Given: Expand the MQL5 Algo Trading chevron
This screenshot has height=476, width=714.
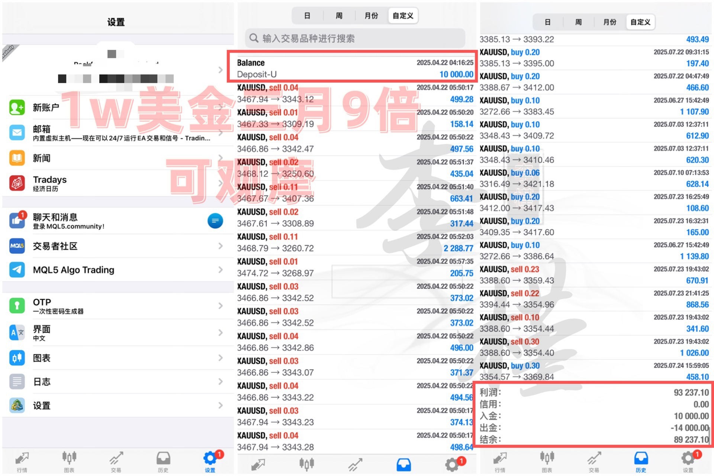Looking at the screenshot, I should pyautogui.click(x=221, y=270).
